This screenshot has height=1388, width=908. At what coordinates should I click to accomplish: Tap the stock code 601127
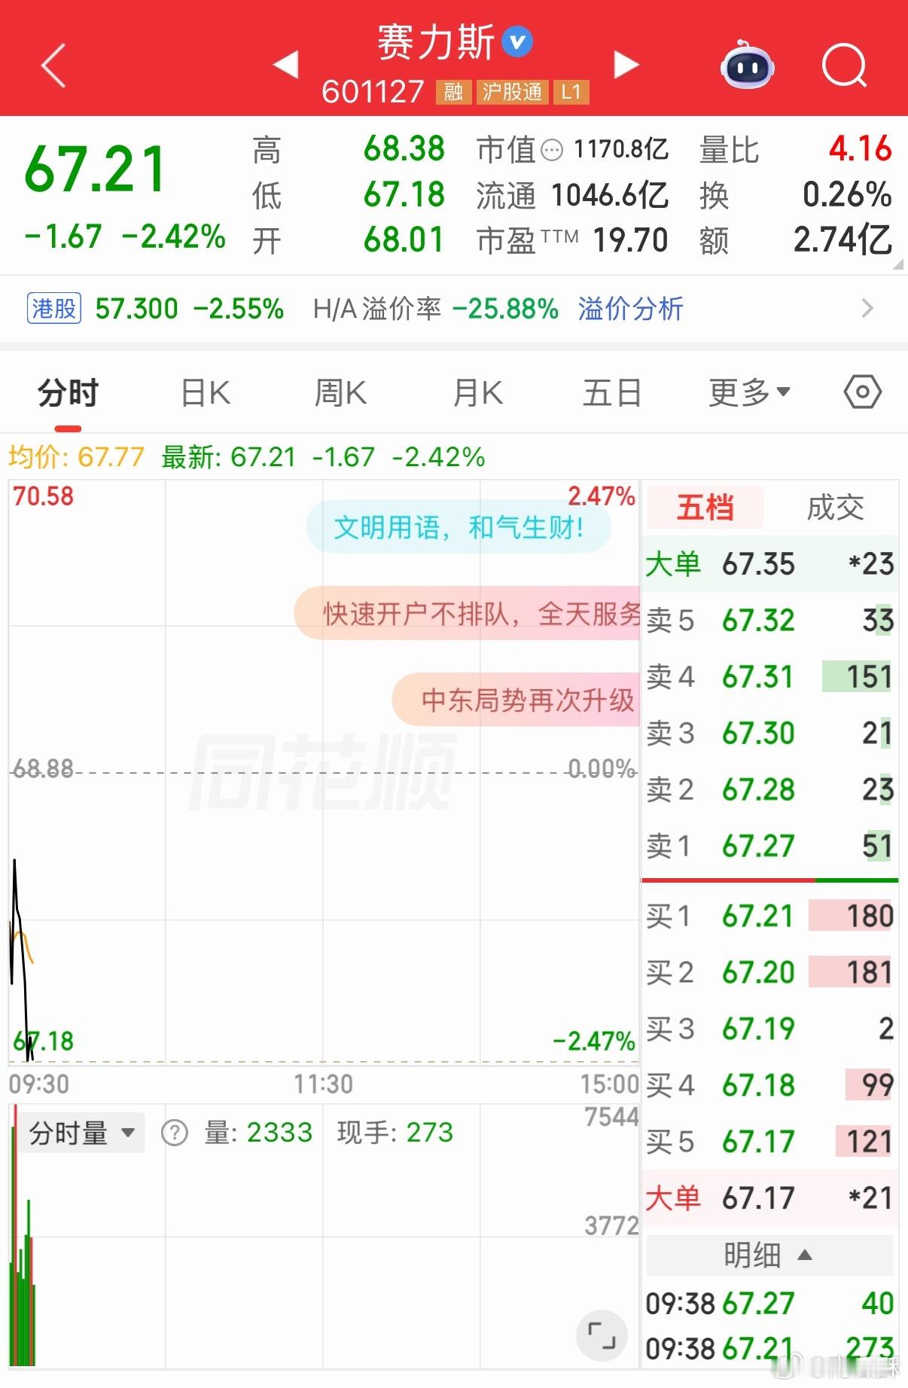pyautogui.click(x=373, y=92)
